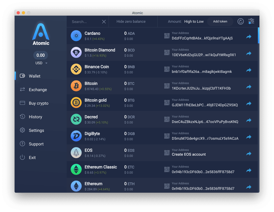Click the EOS coin icon
Image resolution: width=274 pixels, height=212 pixels.
point(76,153)
